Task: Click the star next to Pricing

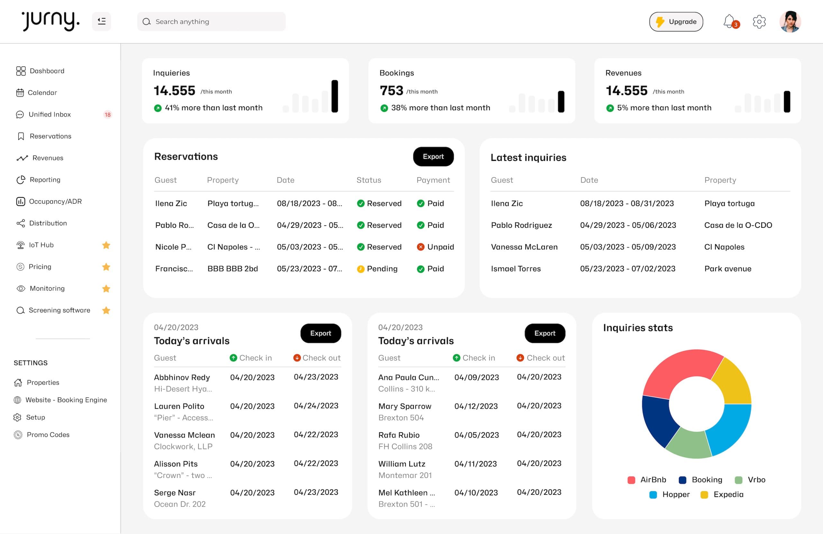Action: 106,267
